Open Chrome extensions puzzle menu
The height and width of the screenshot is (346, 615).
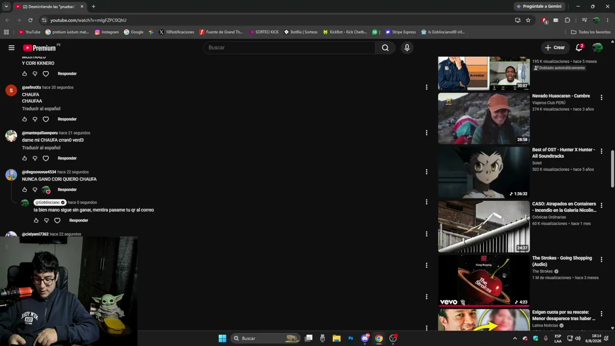click(567, 20)
